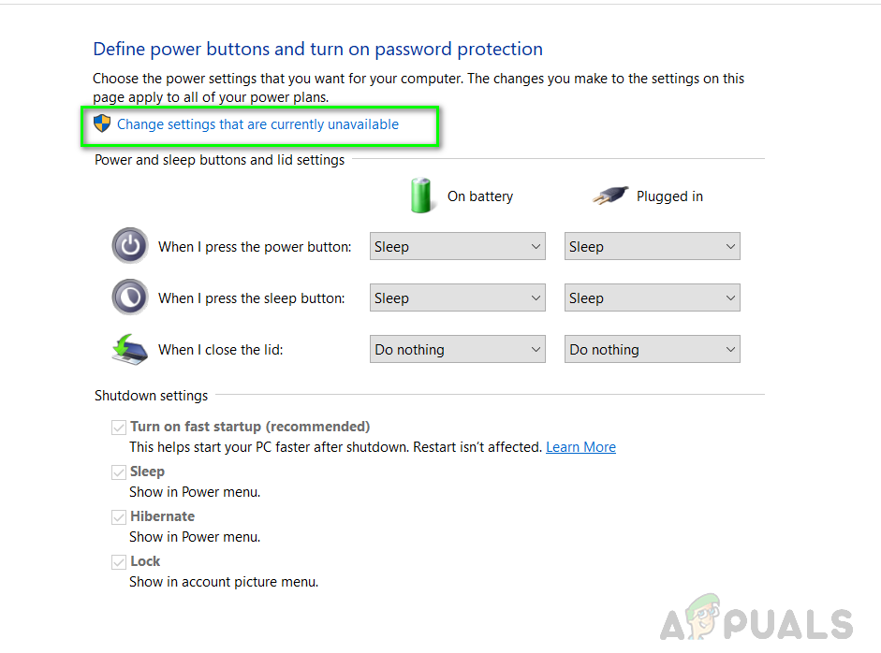Click the power plug icon
The image size is (881, 653).
pyautogui.click(x=609, y=196)
